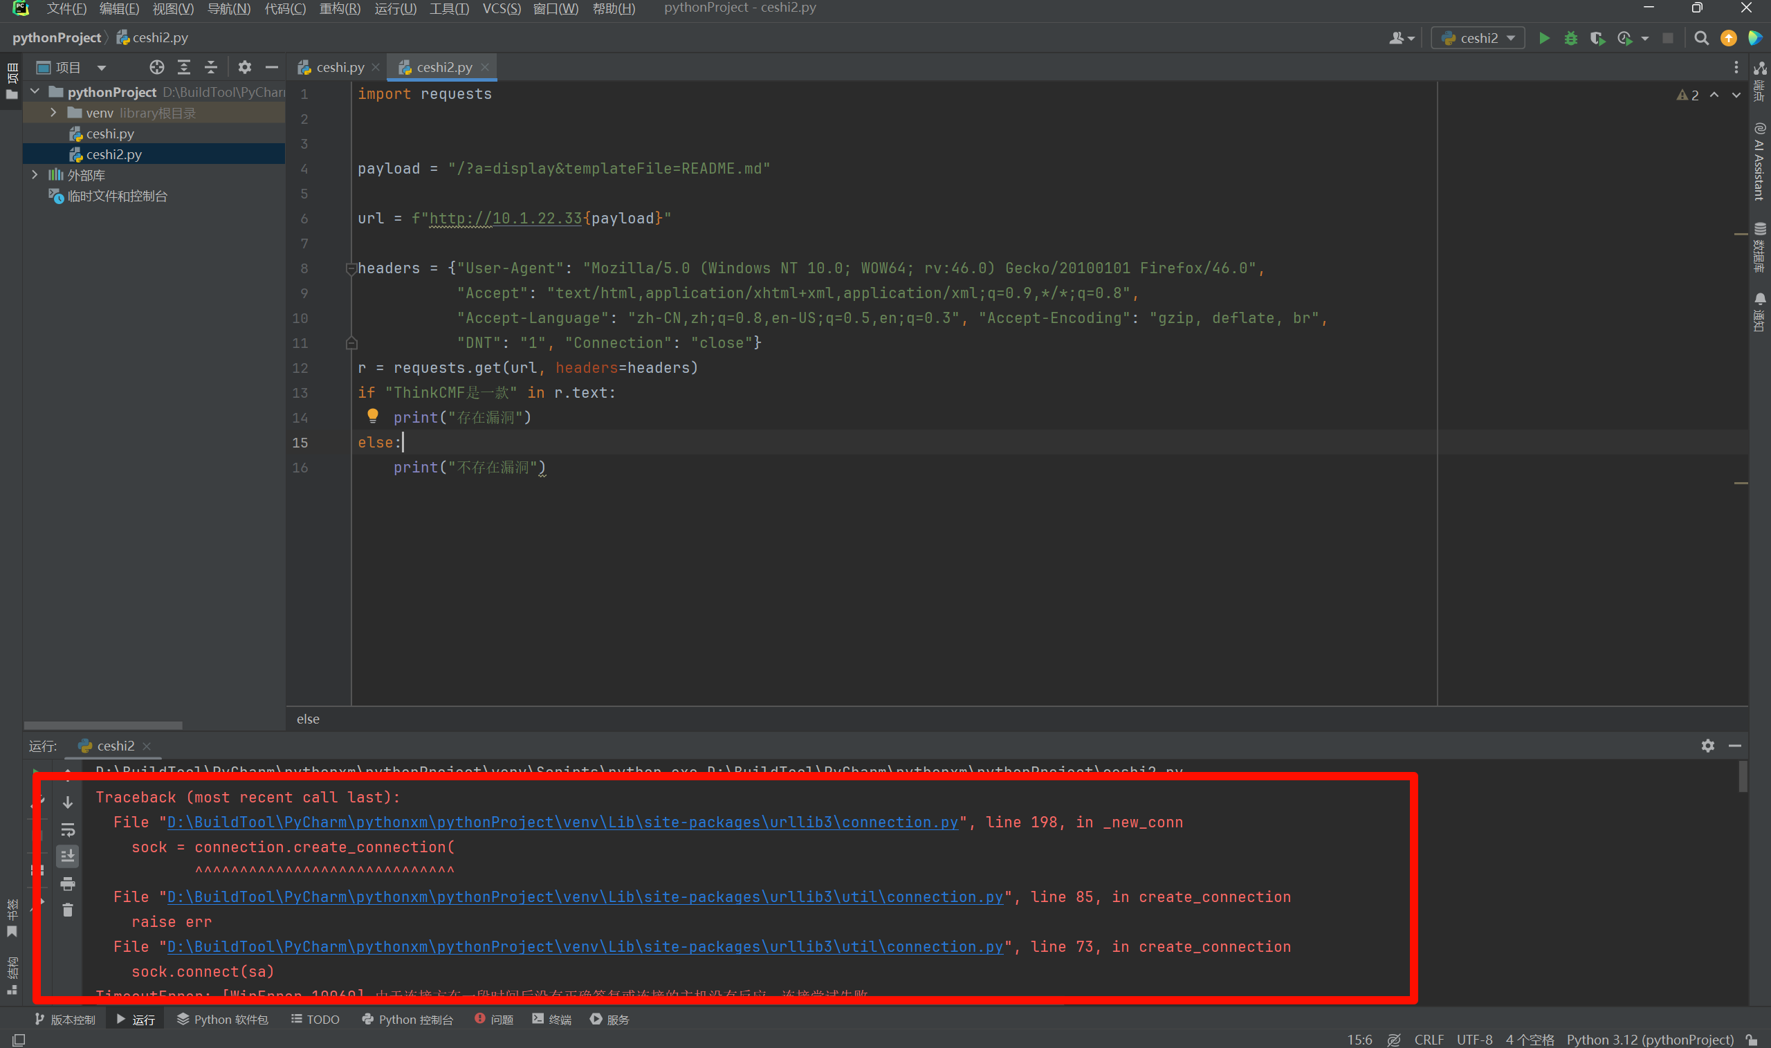Screen dimensions: 1771x1048
Task: Click the run console vertical scrollbar
Action: click(x=1742, y=777)
